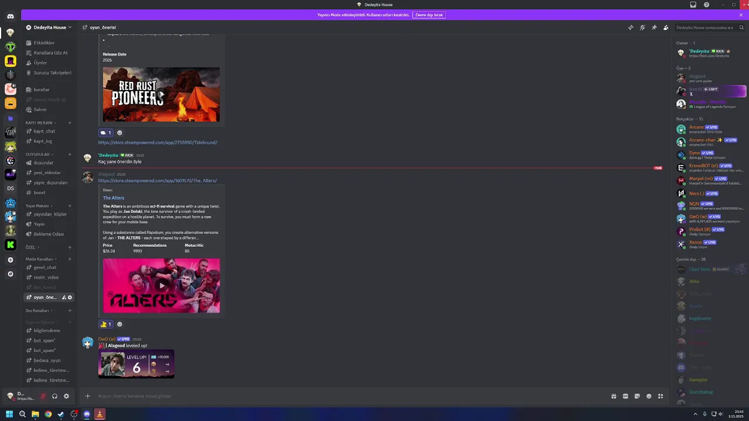Add a server plus icon in server list

(11, 260)
